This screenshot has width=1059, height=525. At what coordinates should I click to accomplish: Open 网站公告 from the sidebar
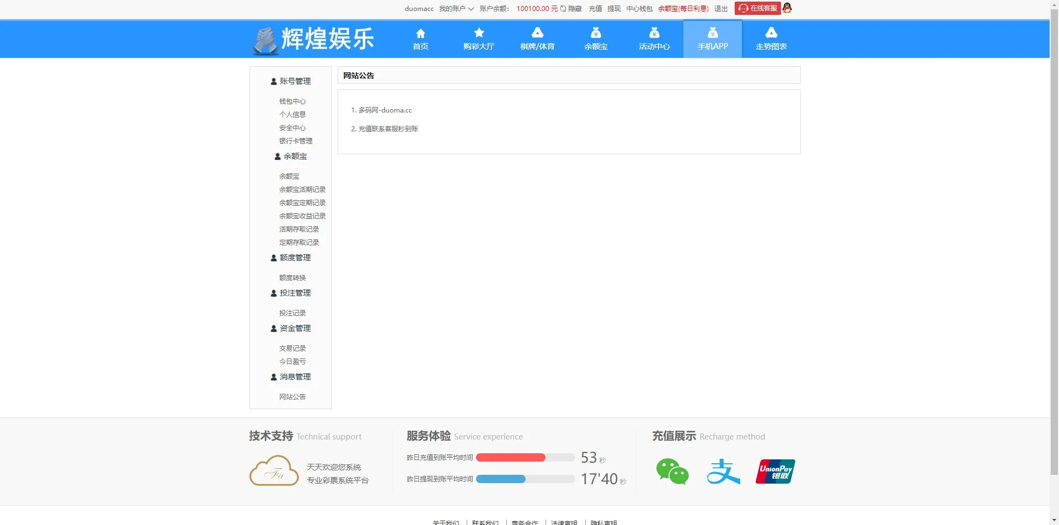coord(292,397)
